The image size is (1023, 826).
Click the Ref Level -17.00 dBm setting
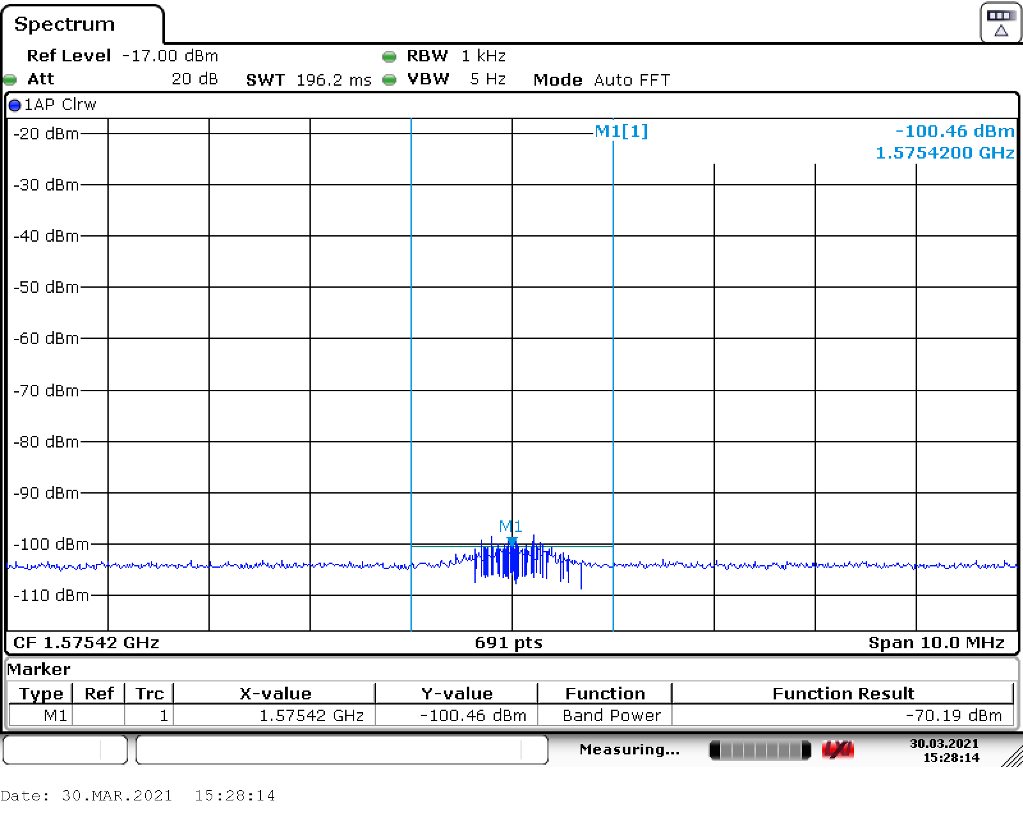pyautogui.click(x=122, y=56)
